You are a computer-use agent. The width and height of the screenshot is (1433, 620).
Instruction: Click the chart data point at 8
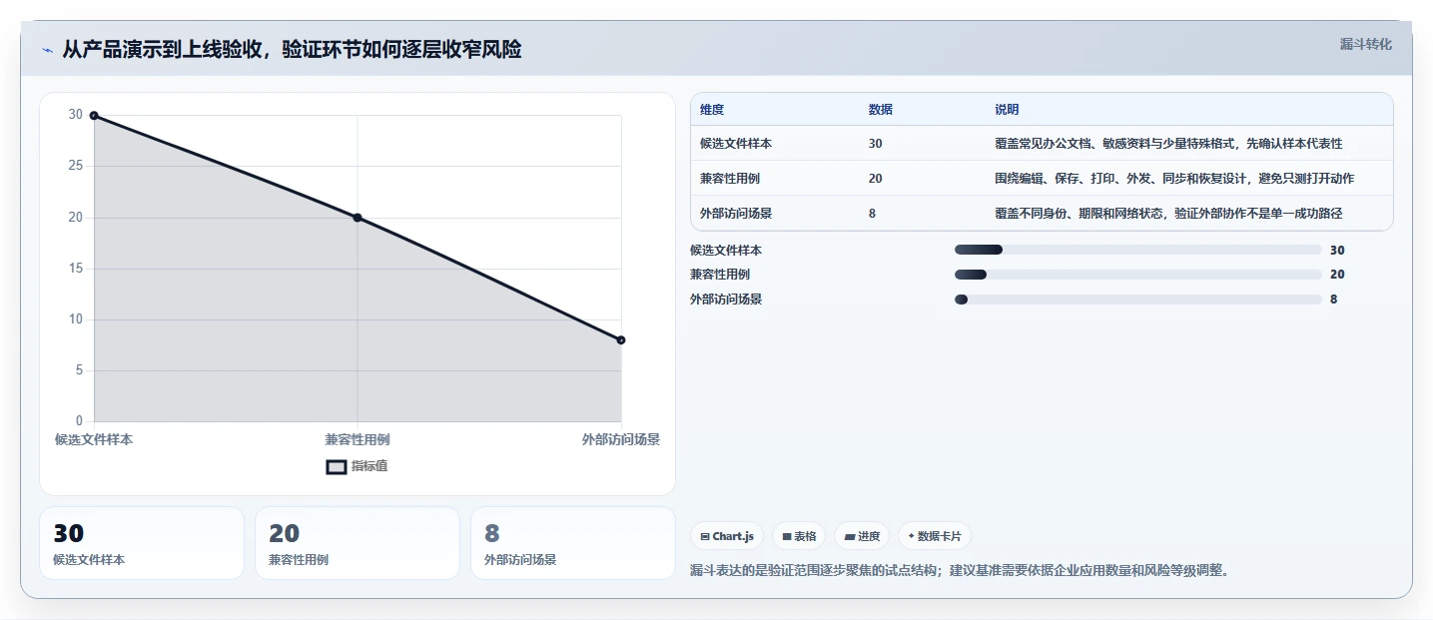(x=621, y=340)
